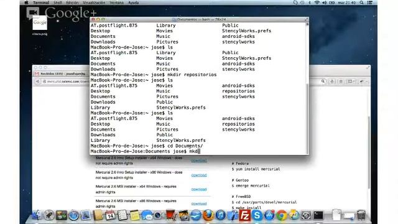
Task: Select the Gmail Recibidos browser tab
Action: pyautogui.click(x=61, y=73)
